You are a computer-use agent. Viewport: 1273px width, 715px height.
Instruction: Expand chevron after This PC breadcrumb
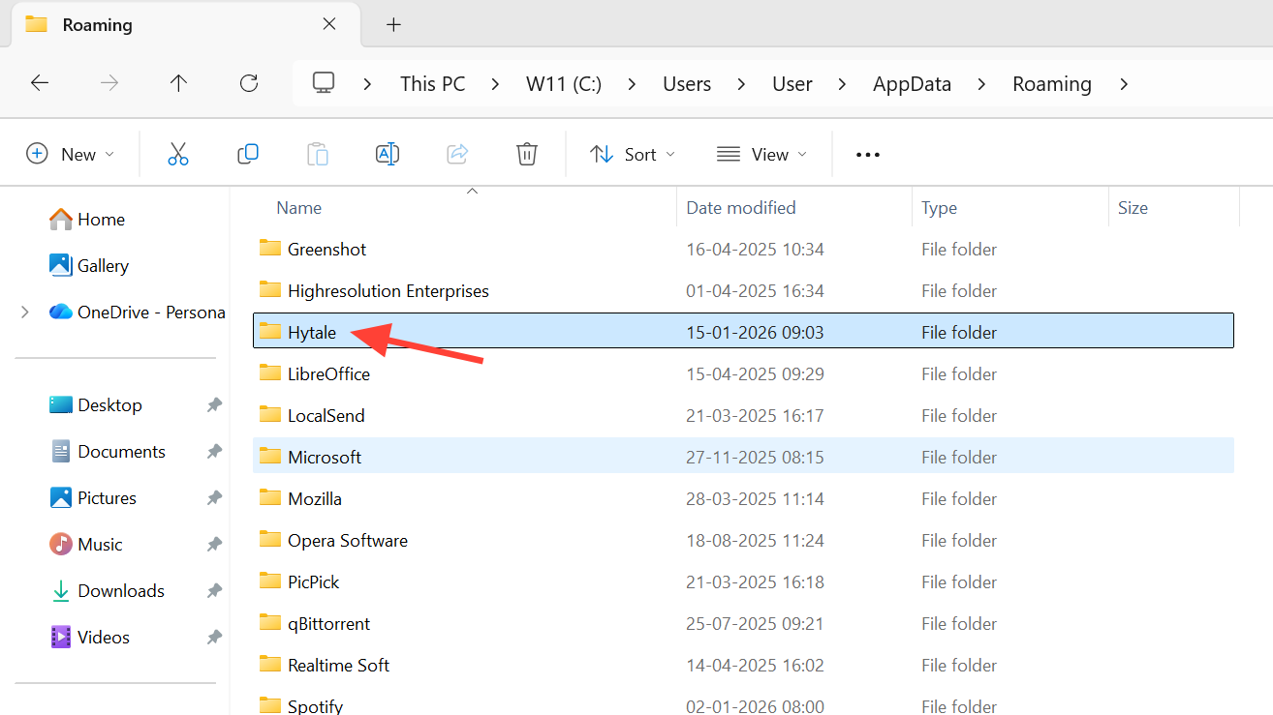(496, 84)
